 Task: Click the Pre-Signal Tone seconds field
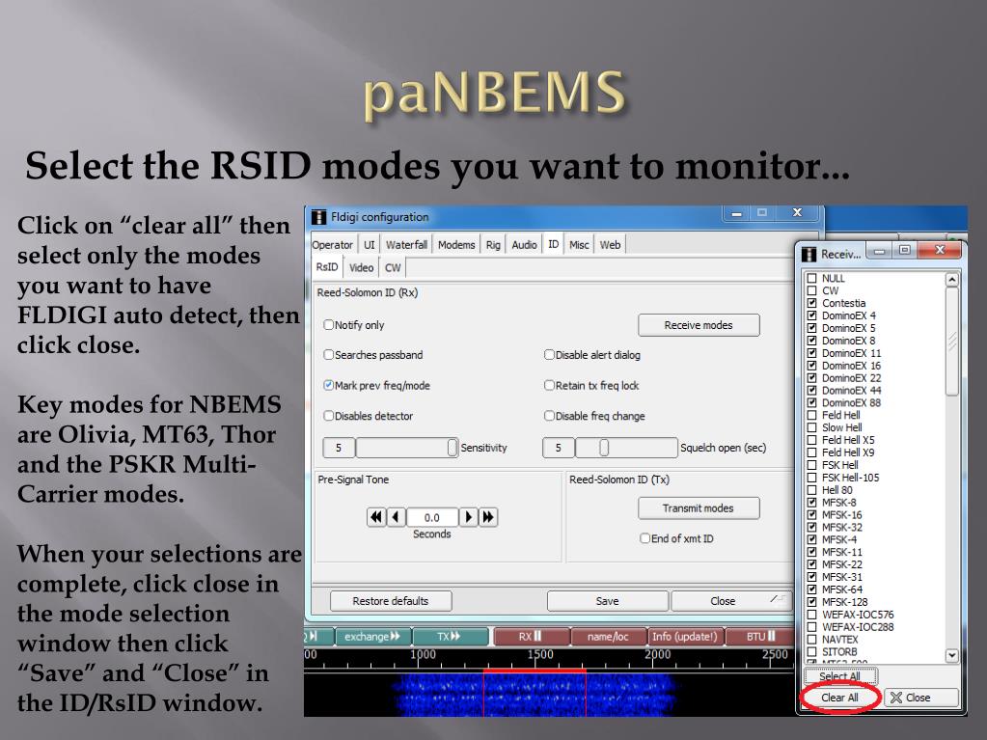click(432, 517)
